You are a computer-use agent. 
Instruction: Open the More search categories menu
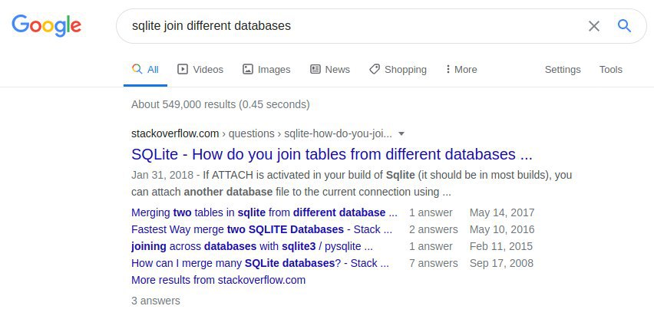462,69
